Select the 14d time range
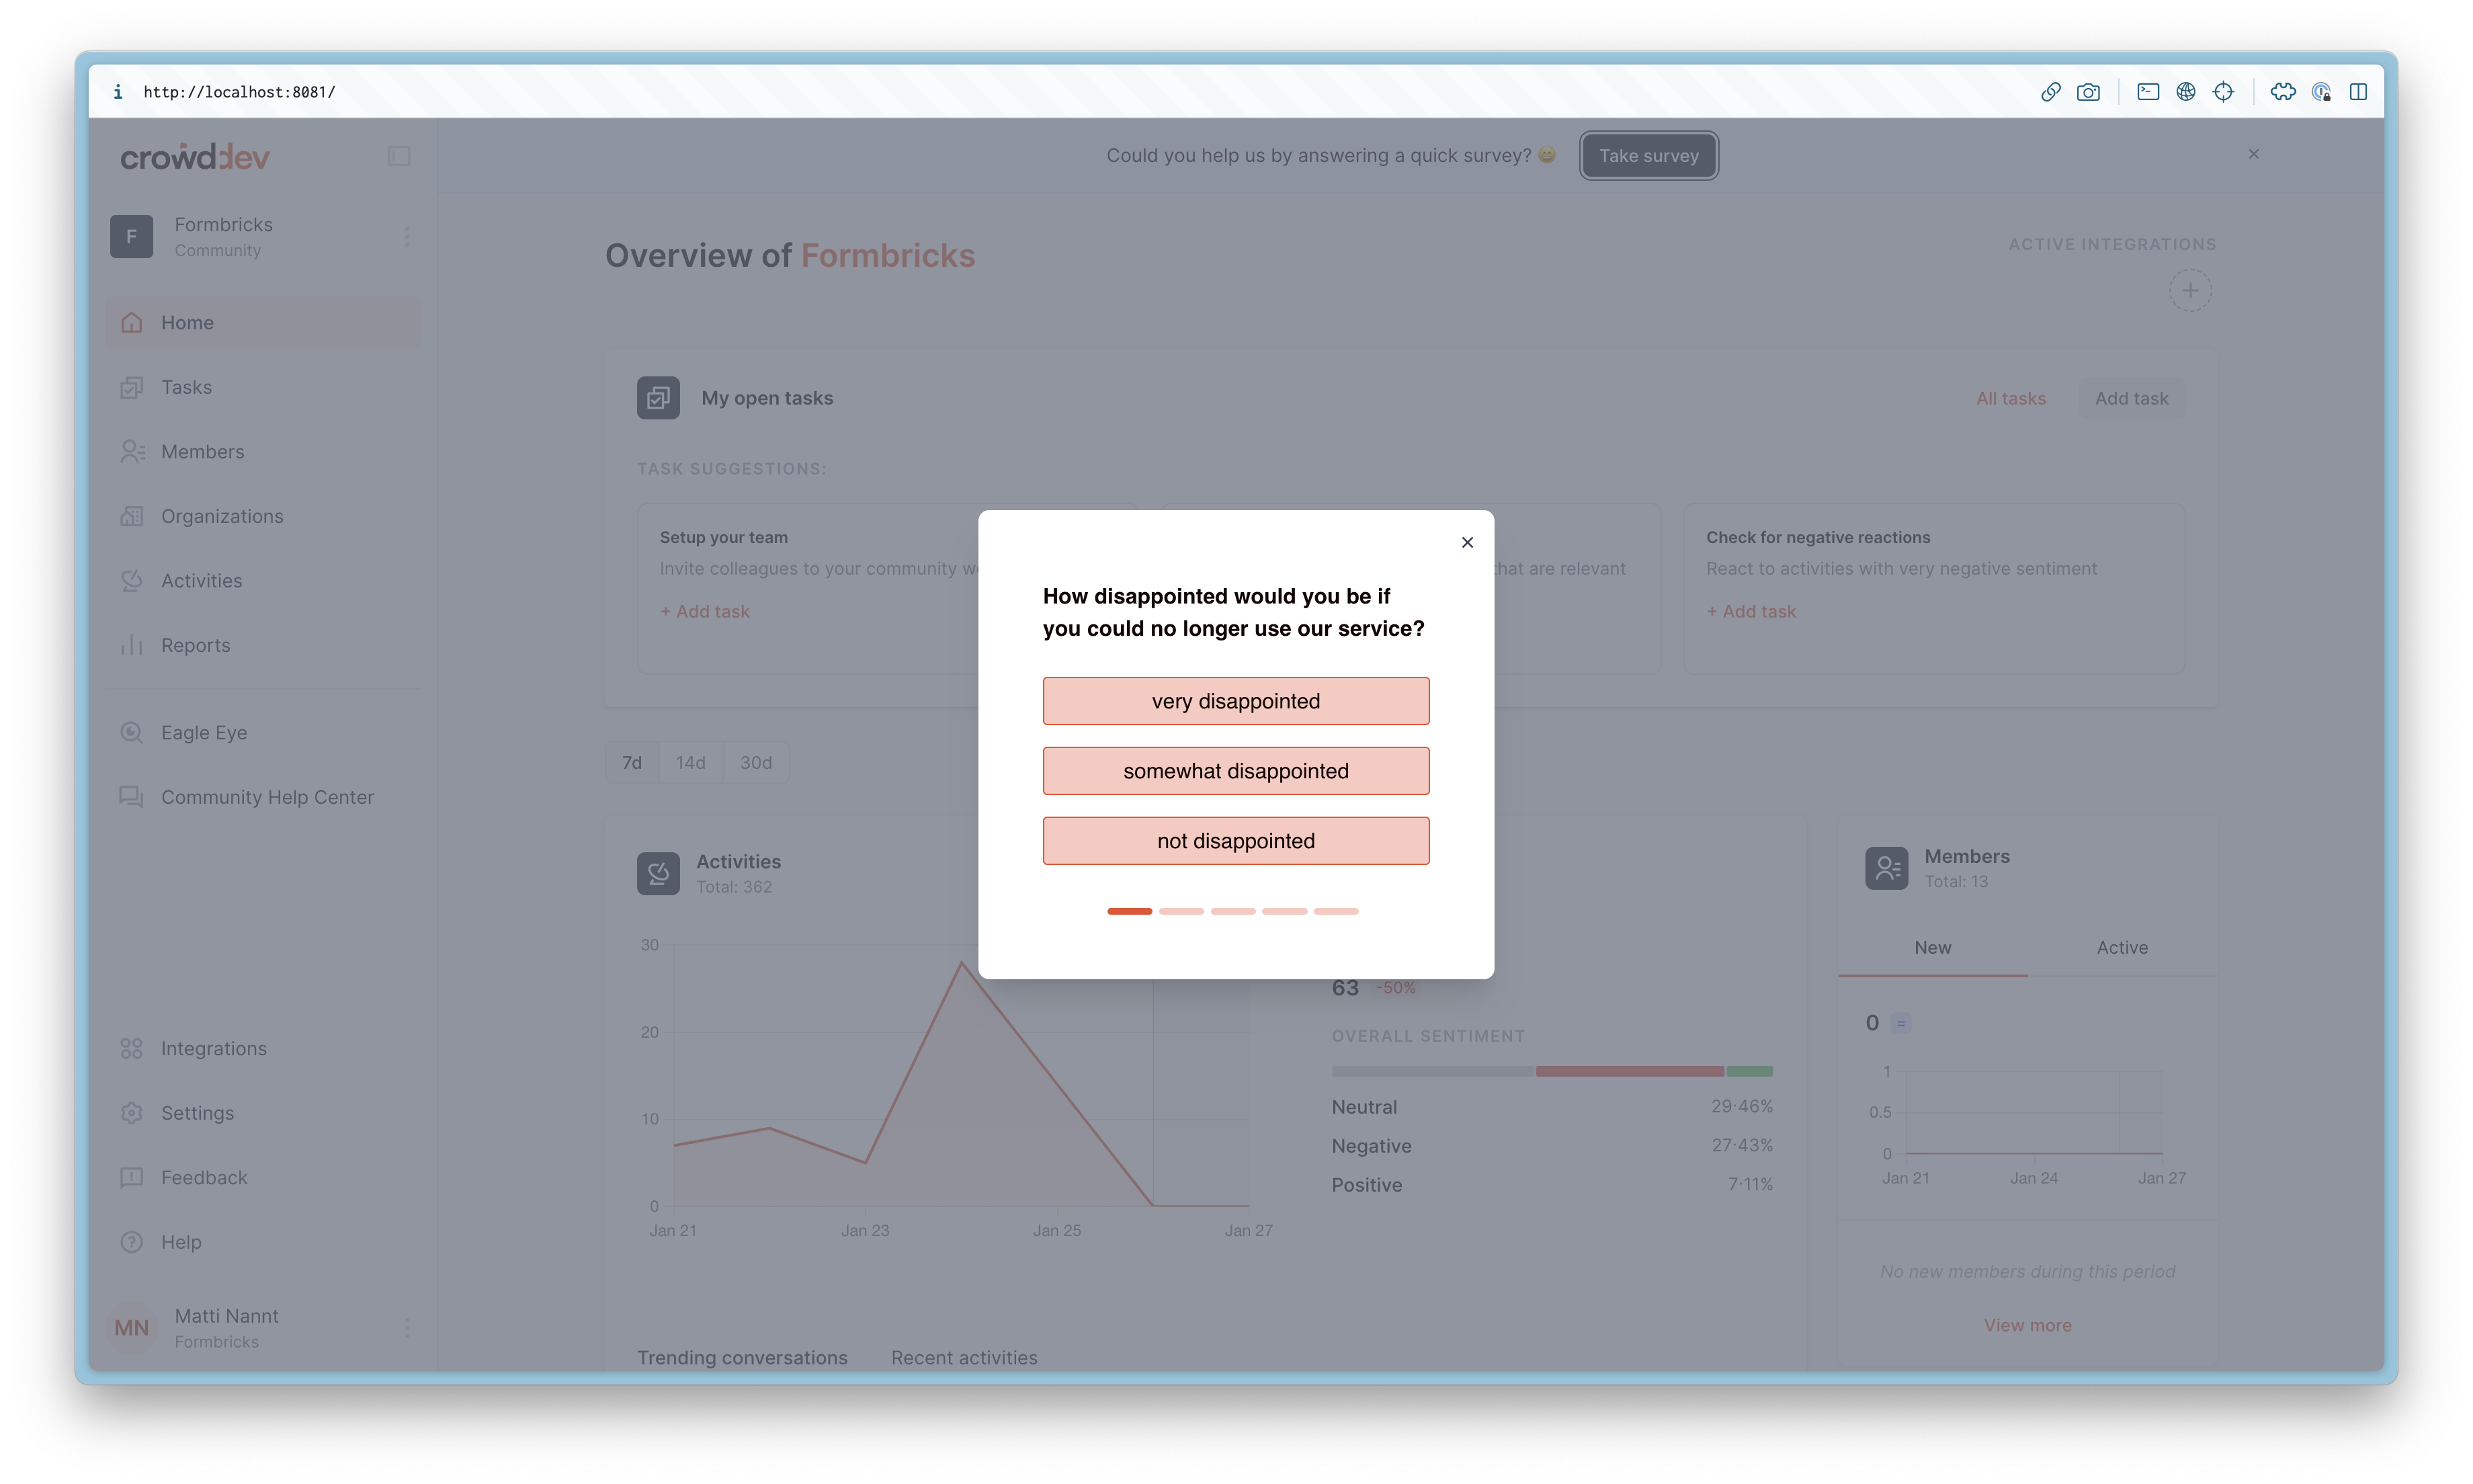 [691, 763]
